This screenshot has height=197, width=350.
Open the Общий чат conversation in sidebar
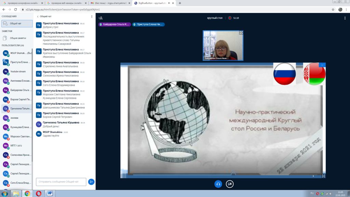[16, 24]
